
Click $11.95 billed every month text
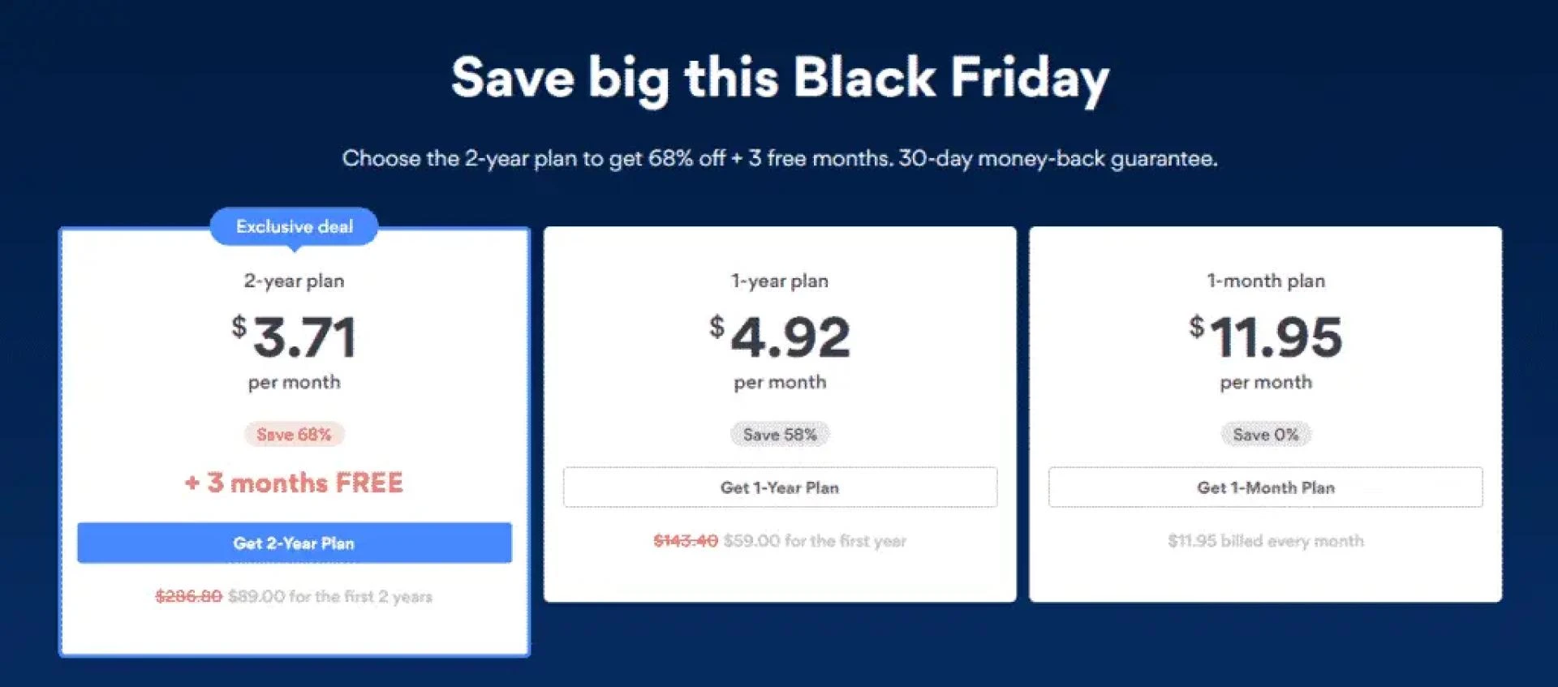pyautogui.click(x=1265, y=540)
